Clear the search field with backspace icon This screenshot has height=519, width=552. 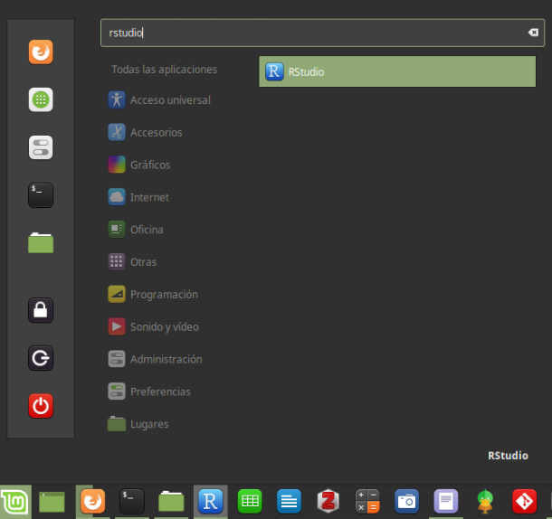coord(533,33)
